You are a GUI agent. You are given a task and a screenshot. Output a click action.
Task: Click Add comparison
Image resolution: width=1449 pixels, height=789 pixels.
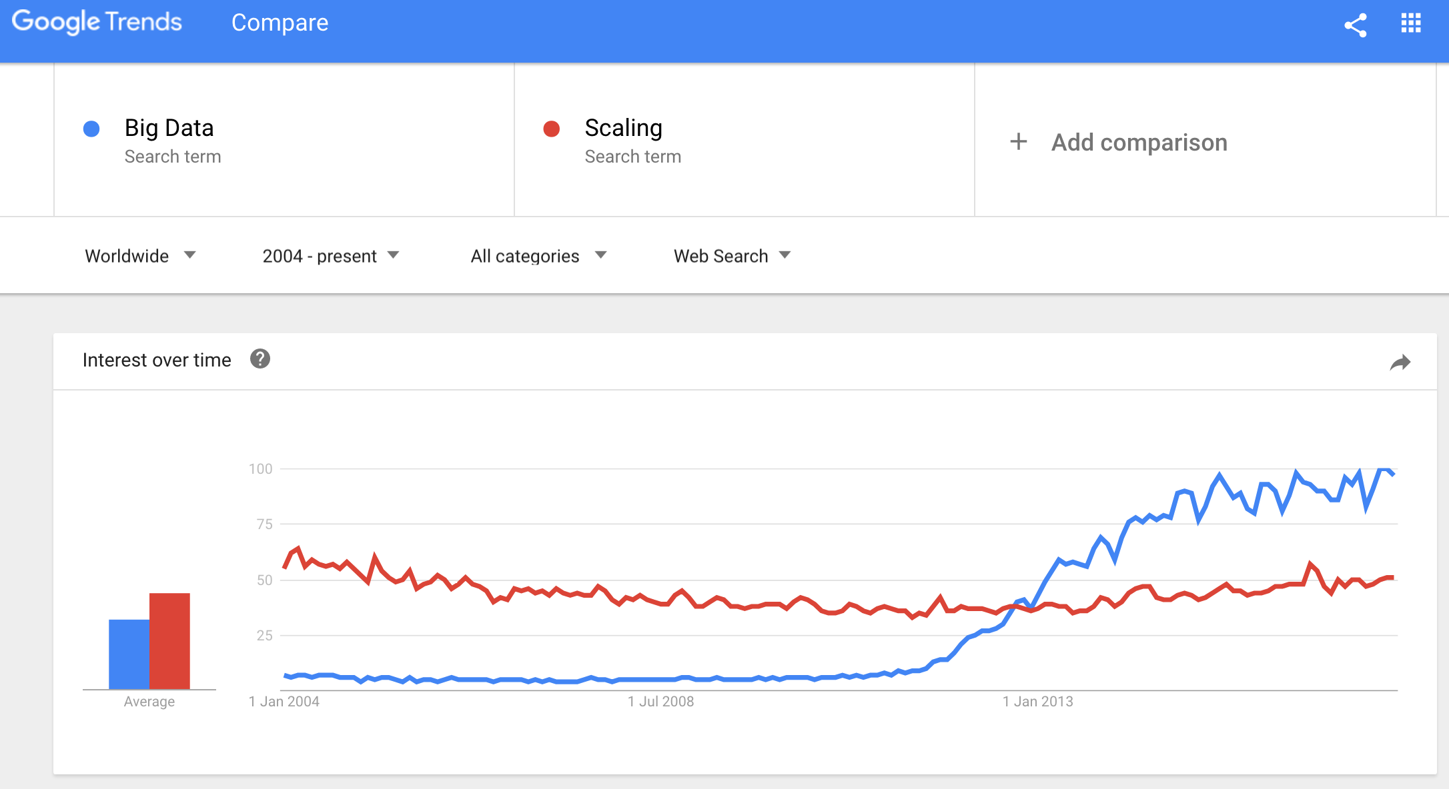[1139, 142]
